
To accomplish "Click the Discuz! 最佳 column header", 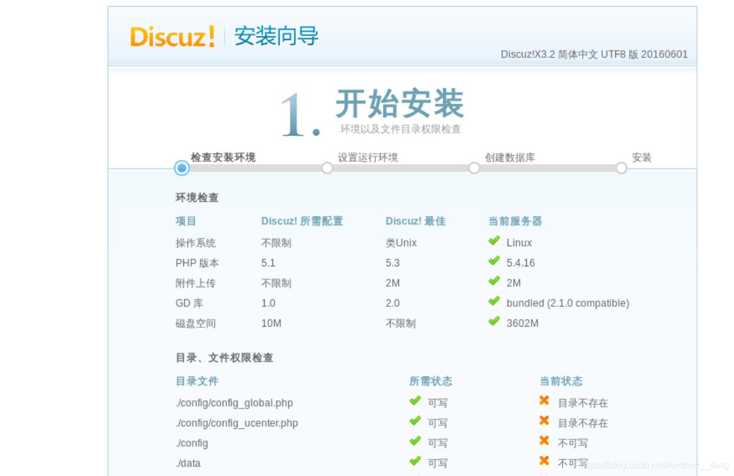I will click(x=416, y=221).
